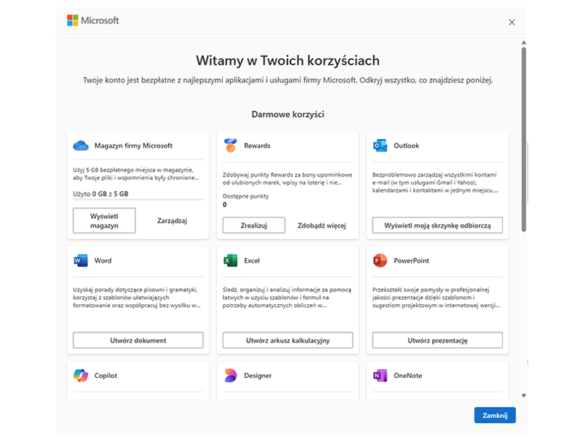The width and height of the screenshot is (584, 442).
Task: Click the scrollbar down arrow
Action: 523,395
